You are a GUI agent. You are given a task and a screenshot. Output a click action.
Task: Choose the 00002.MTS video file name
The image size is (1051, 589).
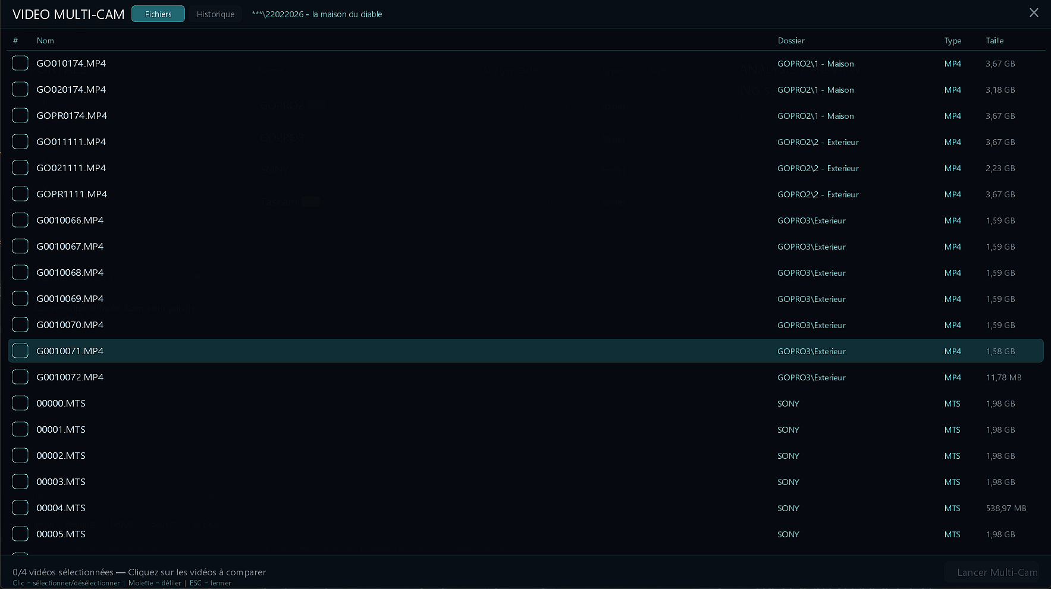[x=61, y=456]
